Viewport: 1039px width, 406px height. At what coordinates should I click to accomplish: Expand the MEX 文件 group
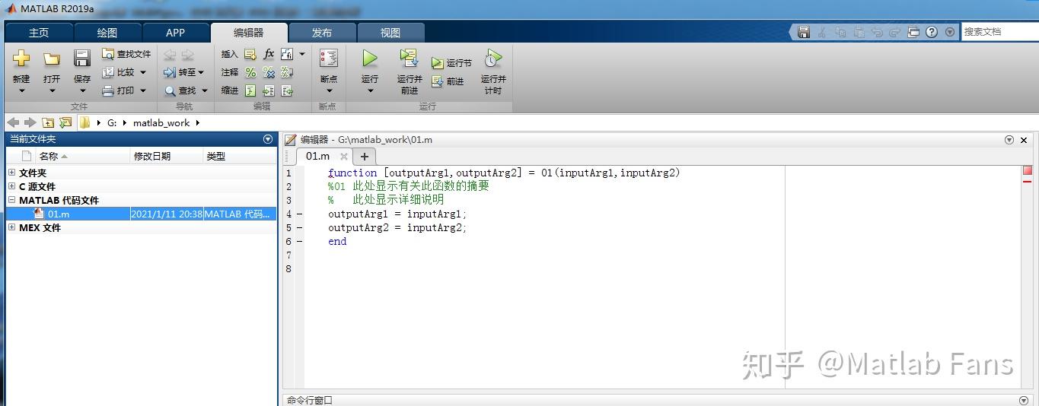(x=11, y=227)
